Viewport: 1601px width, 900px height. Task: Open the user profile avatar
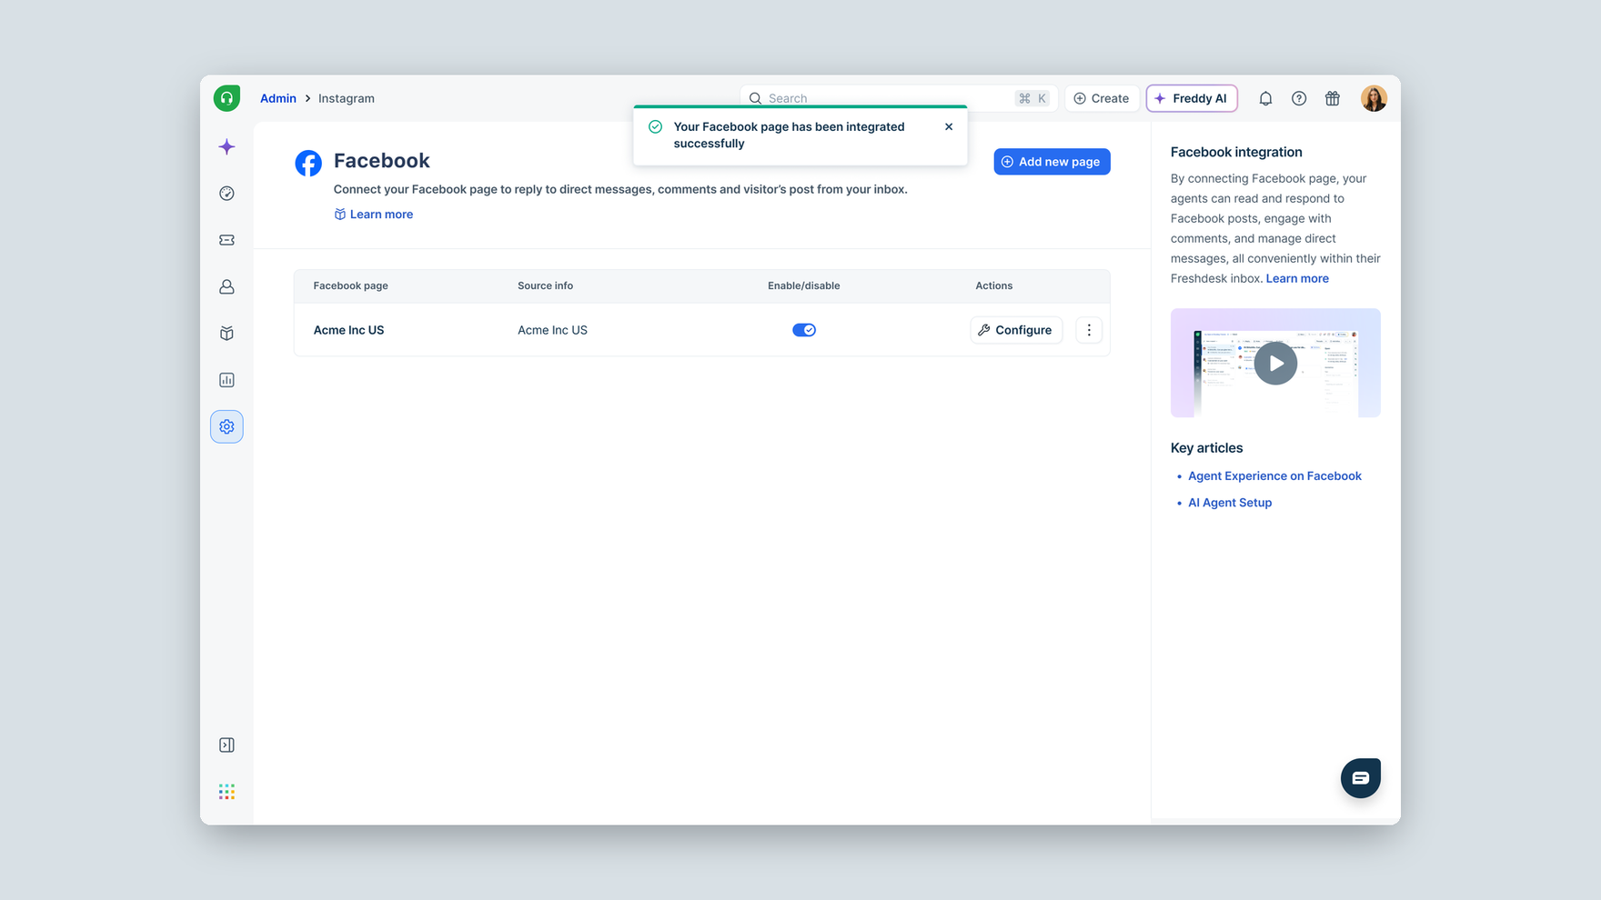point(1374,98)
